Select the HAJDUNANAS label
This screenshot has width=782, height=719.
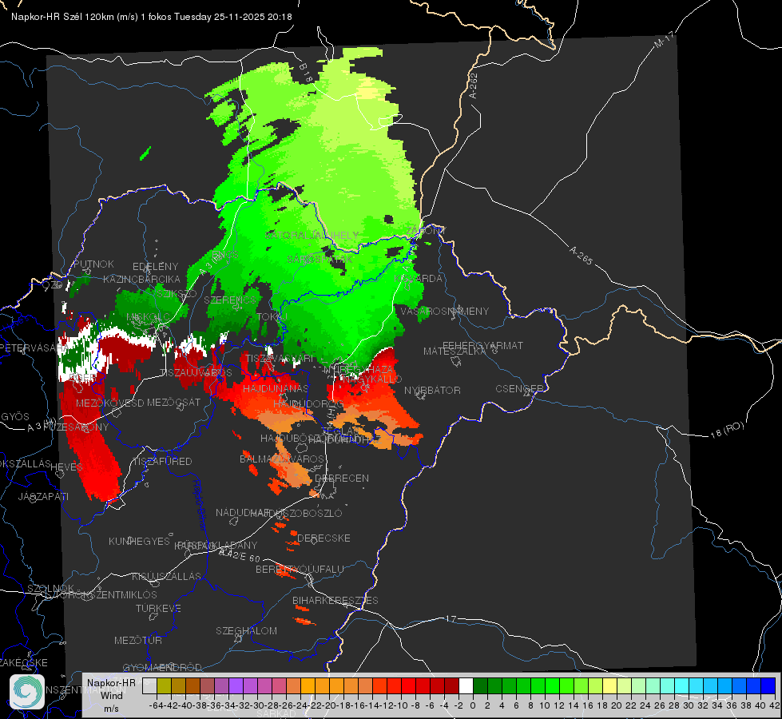276,389
